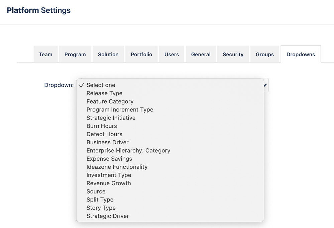Select Burn Hours option
Viewport: 334px width, 228px height.
(x=102, y=126)
